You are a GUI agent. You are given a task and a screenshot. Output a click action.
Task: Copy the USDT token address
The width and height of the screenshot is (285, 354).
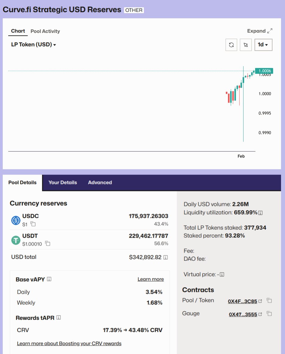pyautogui.click(x=48, y=244)
